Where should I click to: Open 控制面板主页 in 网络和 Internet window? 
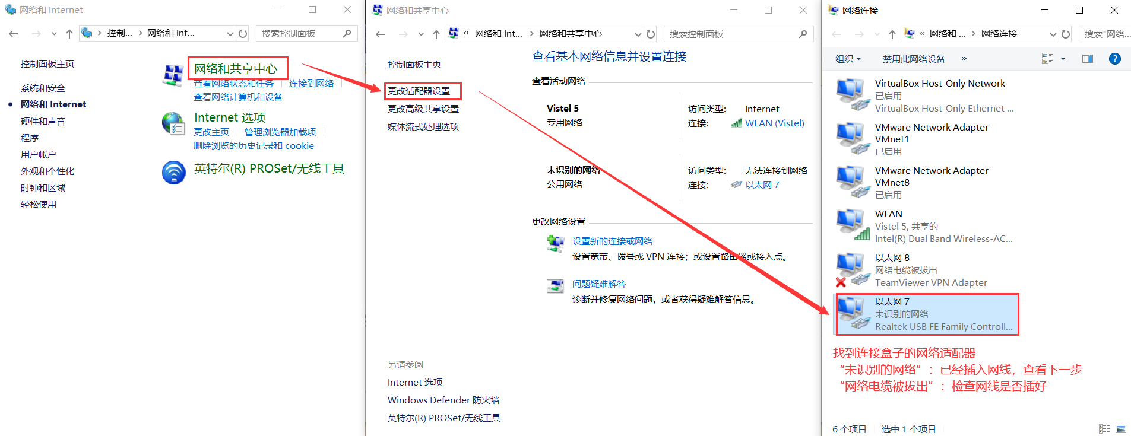(47, 63)
